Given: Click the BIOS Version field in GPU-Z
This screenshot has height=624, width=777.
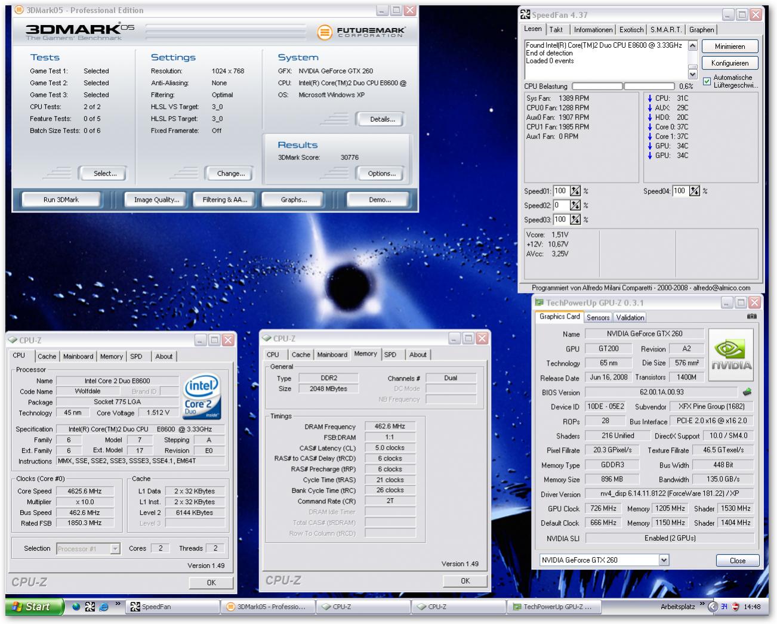Looking at the screenshot, I should [x=662, y=392].
